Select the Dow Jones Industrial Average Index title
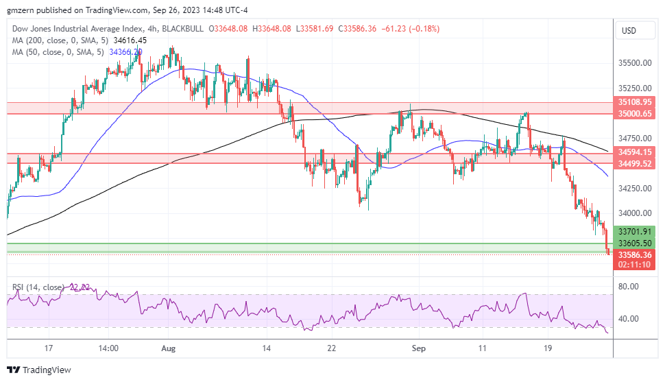 (77, 29)
